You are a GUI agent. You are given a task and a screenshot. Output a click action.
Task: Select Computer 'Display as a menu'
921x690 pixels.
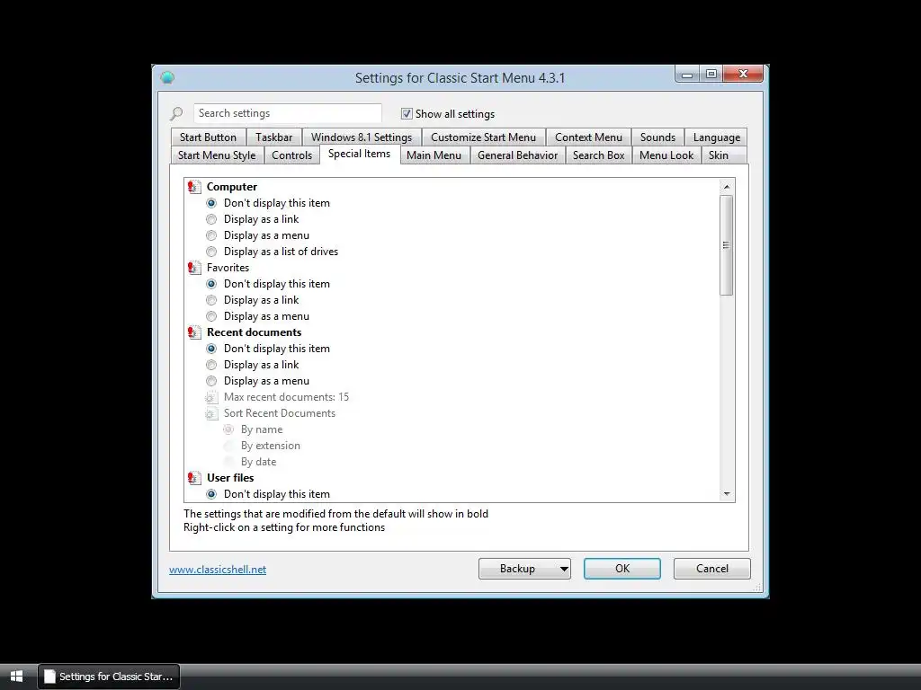pos(211,235)
